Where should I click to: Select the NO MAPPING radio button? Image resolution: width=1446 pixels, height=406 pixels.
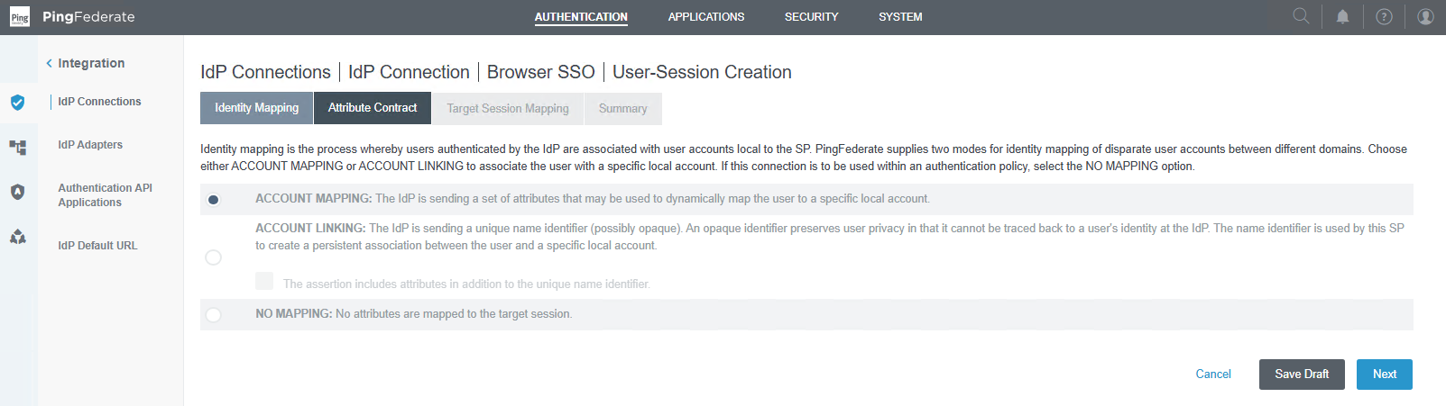click(214, 315)
